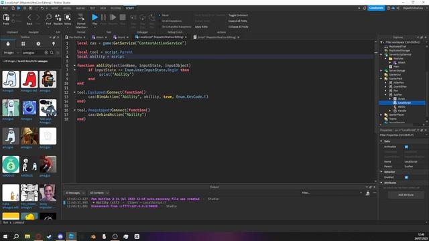Expand the ServerStorage tree node
The image size is (429, 241).
(381, 70)
